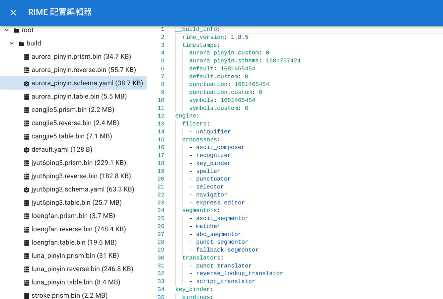Click the luna_pinyin.prism.bin file icon
443x299 pixels.
(x=27, y=256)
